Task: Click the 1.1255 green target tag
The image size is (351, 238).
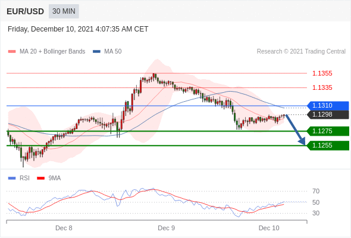Action: tap(328, 146)
